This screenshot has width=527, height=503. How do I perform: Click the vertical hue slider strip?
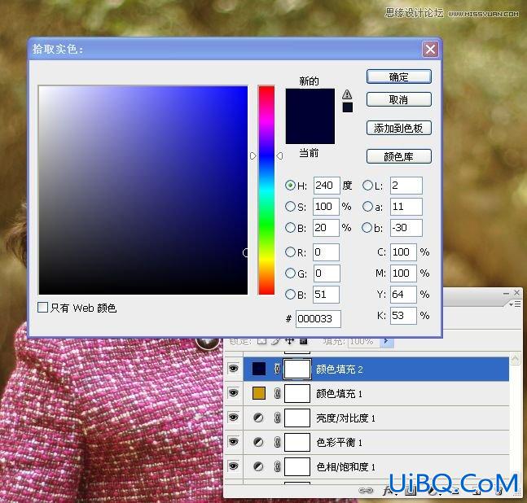pos(266,190)
